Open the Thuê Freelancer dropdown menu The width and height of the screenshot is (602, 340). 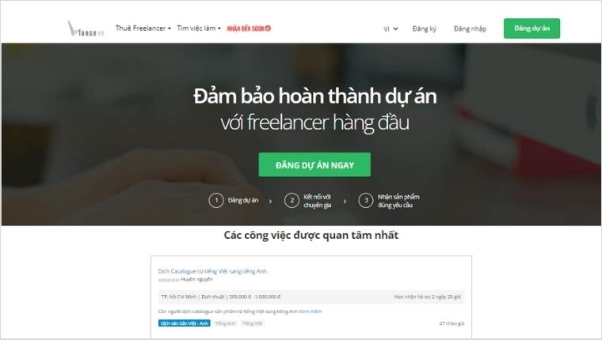(x=143, y=28)
